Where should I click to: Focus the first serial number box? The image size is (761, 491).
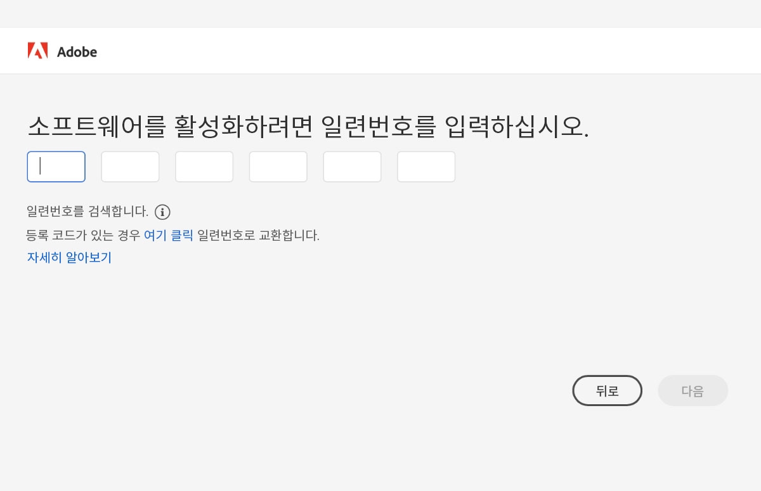pyautogui.click(x=56, y=167)
